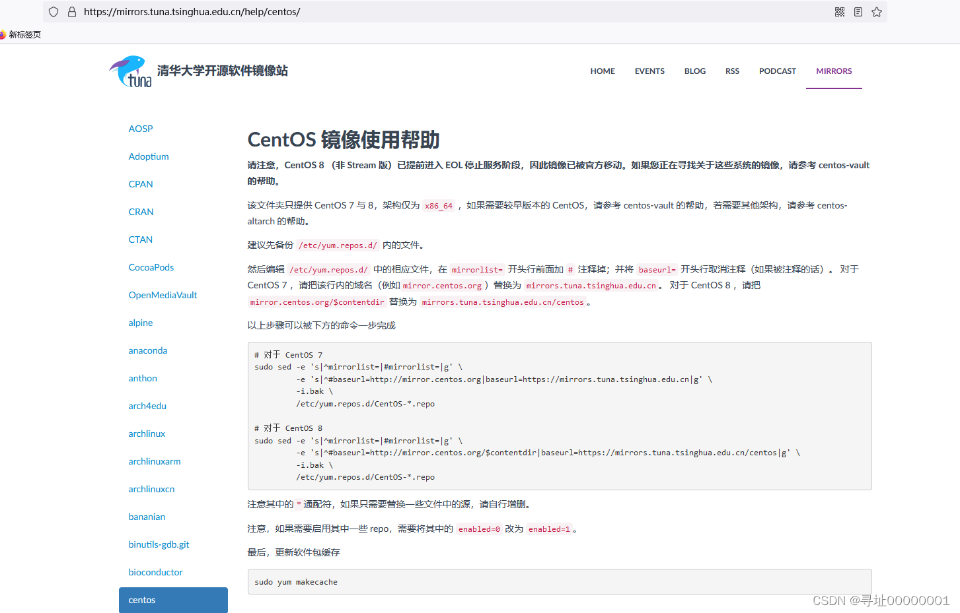Toggle reader view icon in address bar
The height and width of the screenshot is (613, 960).
click(858, 12)
